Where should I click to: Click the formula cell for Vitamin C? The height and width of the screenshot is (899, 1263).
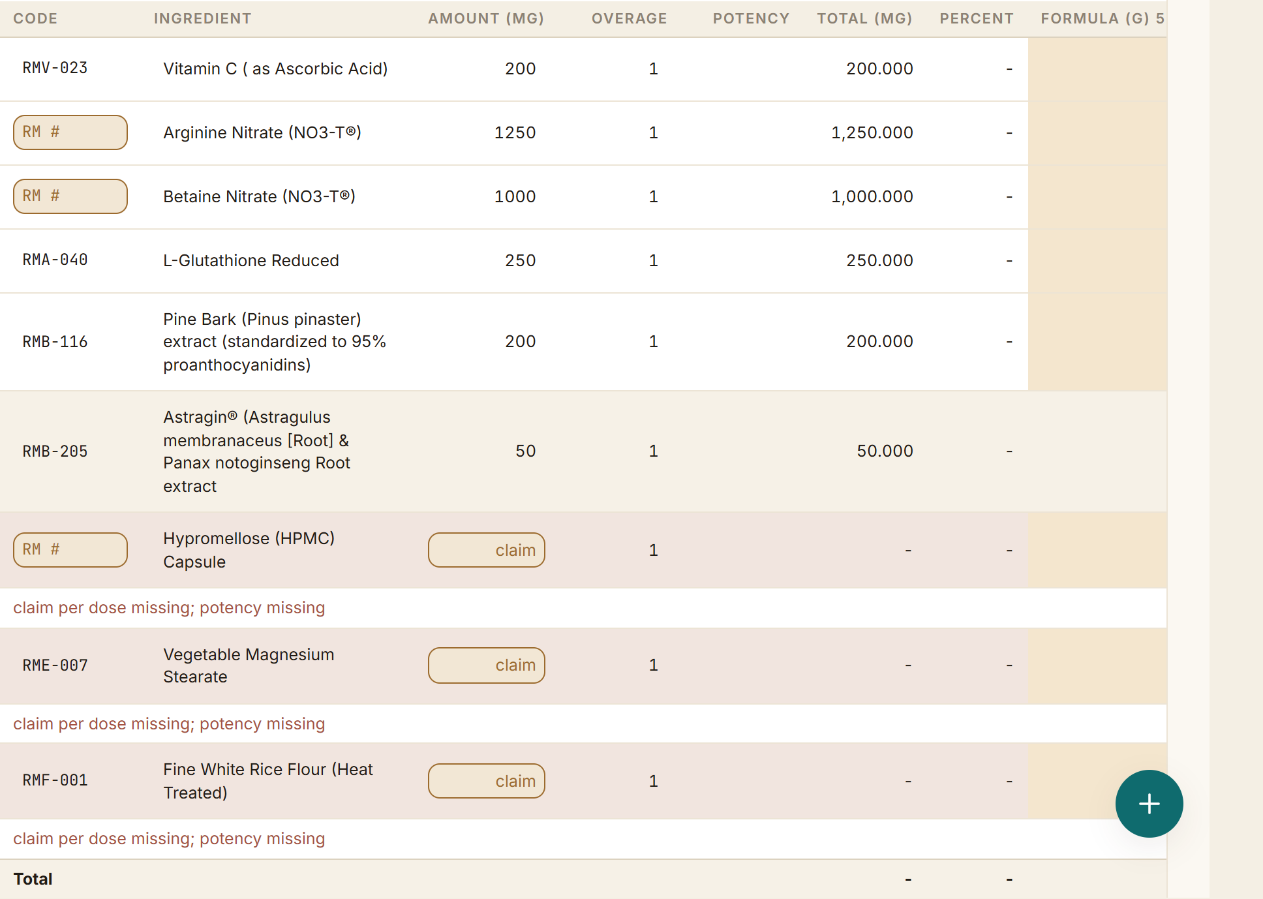click(1097, 69)
